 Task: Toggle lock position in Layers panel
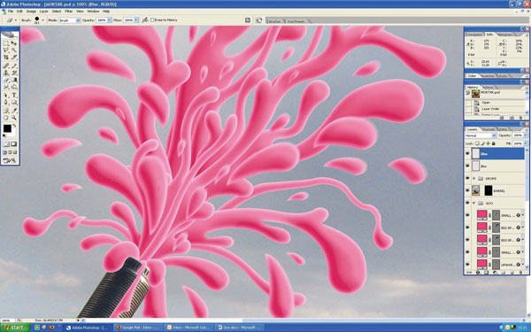coord(488,143)
